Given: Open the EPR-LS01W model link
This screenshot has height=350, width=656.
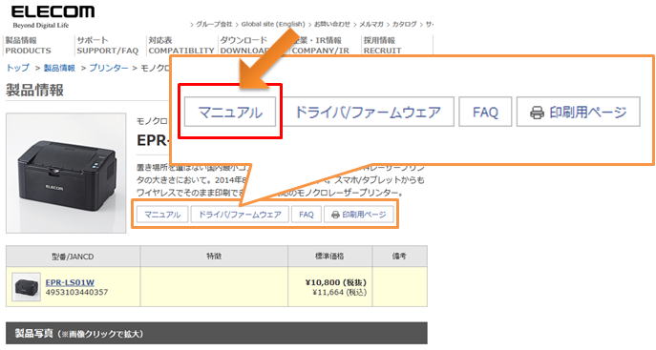Looking at the screenshot, I should (70, 282).
